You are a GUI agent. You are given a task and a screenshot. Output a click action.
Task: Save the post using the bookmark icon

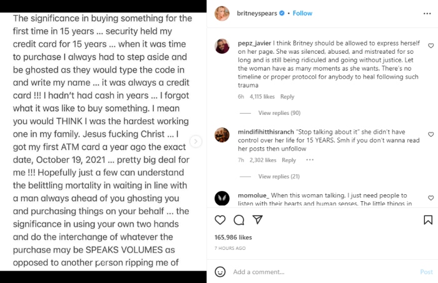[x=428, y=220]
